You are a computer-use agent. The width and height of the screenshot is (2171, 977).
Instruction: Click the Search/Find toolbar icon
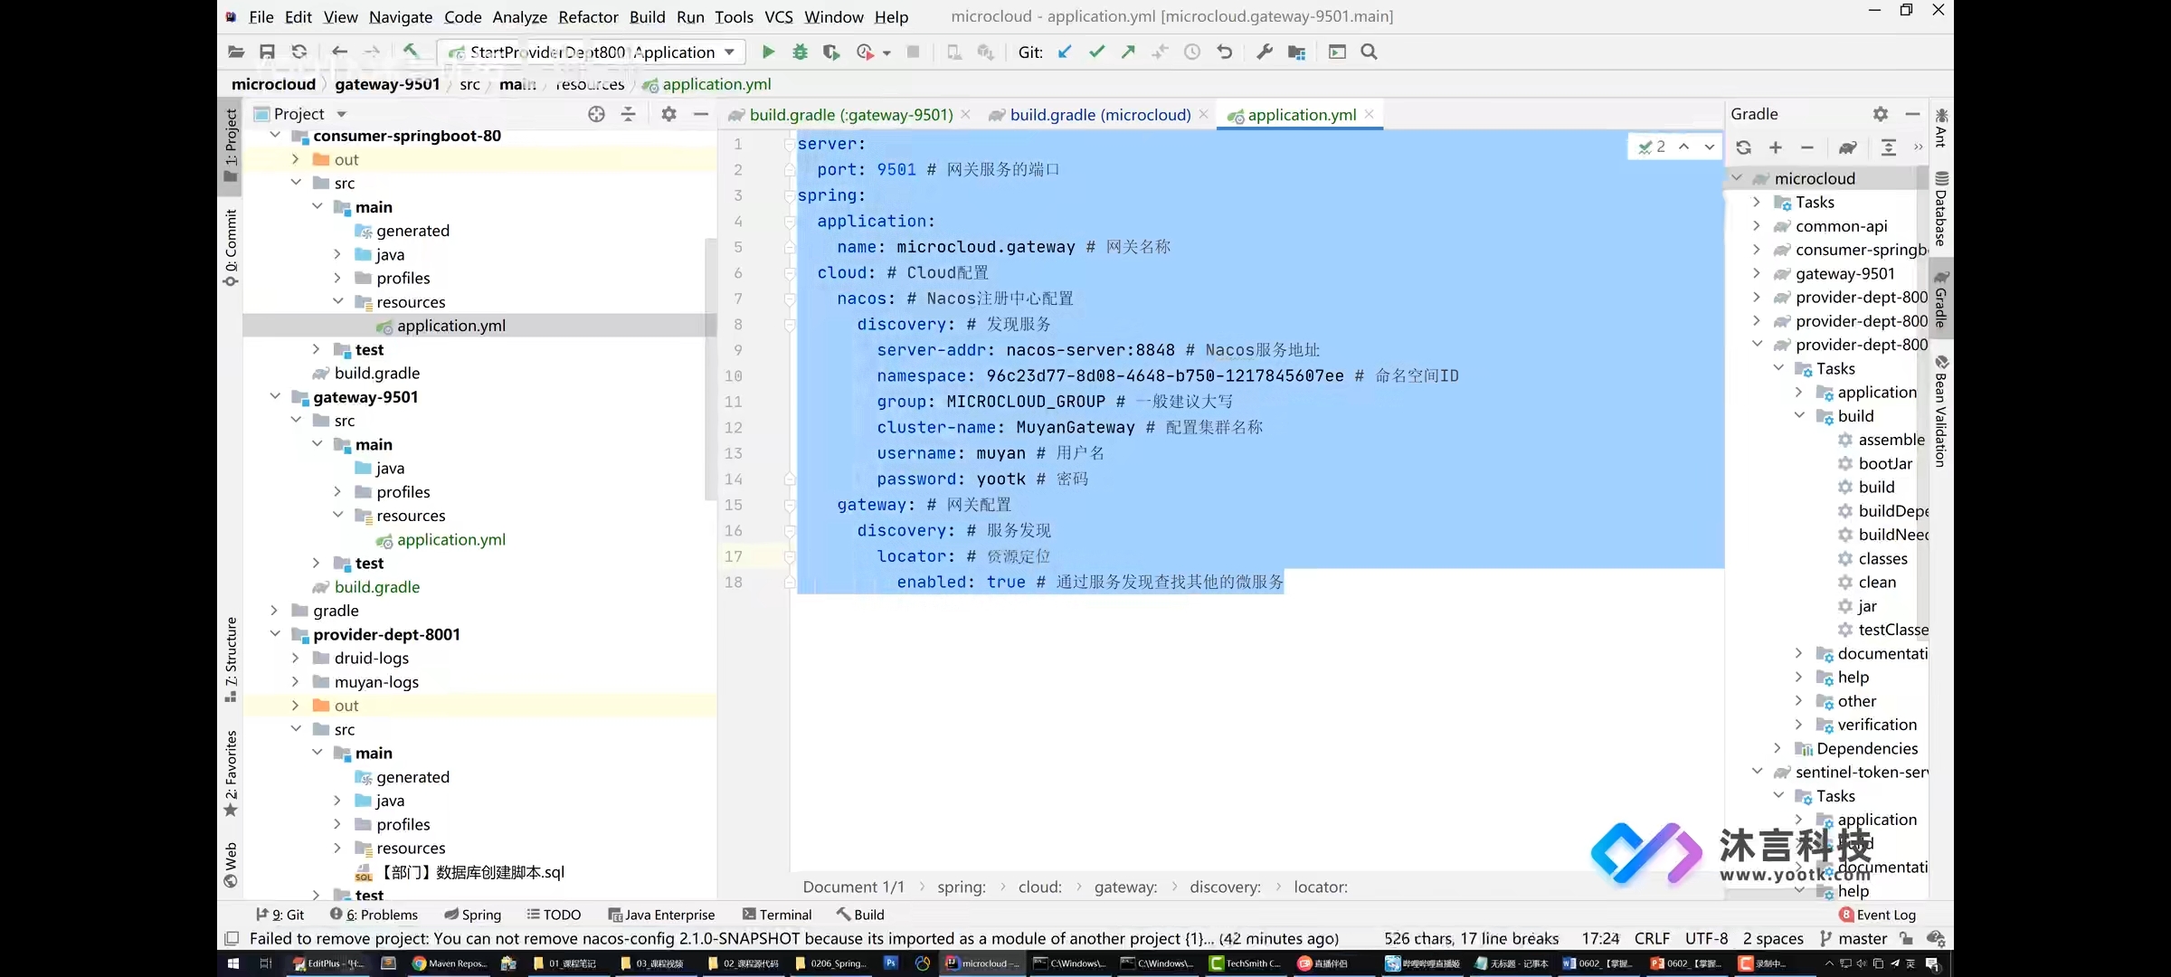coord(1370,52)
